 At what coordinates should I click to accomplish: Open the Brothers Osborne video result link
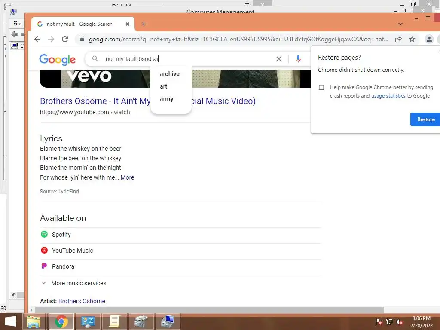coord(148,101)
